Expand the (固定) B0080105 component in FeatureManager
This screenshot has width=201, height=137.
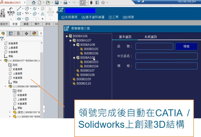click(x=10, y=112)
